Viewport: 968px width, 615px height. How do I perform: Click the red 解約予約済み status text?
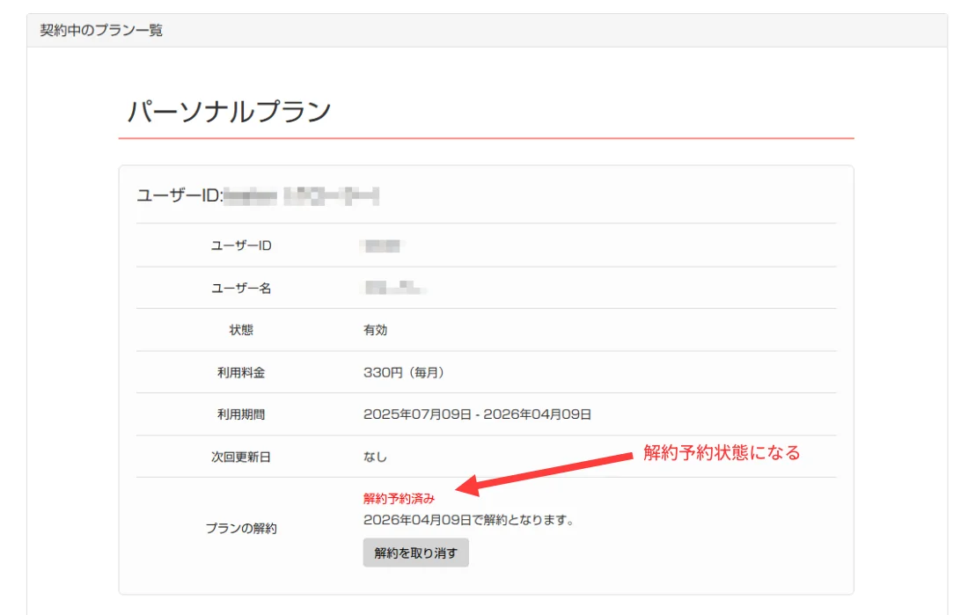click(399, 498)
